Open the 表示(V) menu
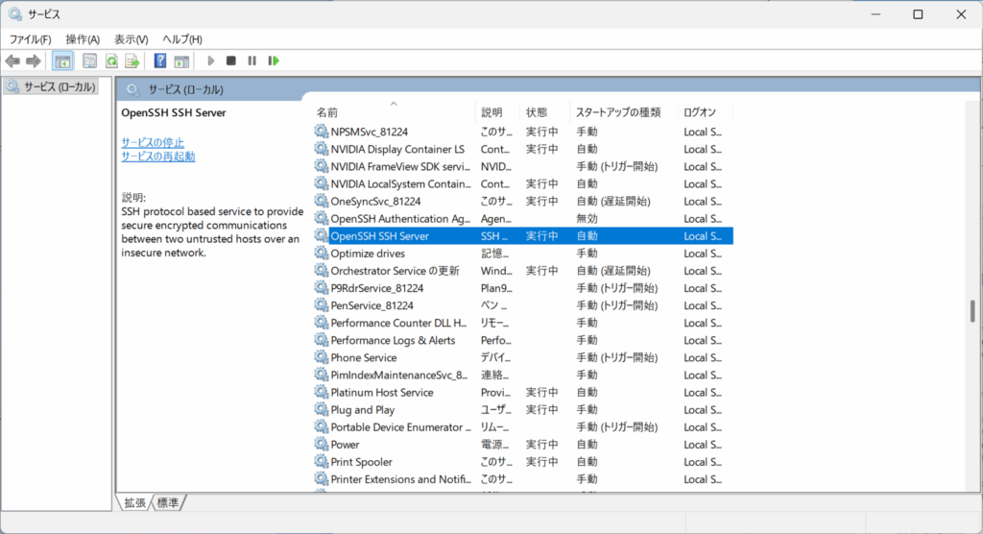The image size is (983, 534). [x=131, y=39]
